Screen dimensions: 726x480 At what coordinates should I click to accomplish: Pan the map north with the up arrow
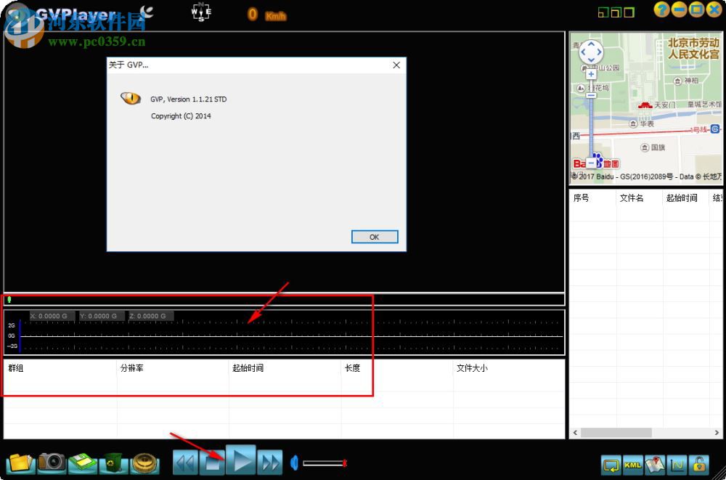[591, 44]
